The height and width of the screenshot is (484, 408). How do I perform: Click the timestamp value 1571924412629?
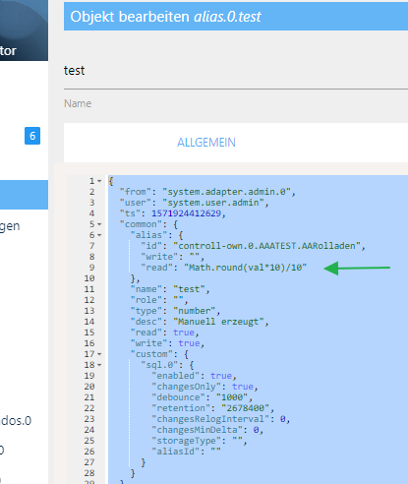(186, 213)
